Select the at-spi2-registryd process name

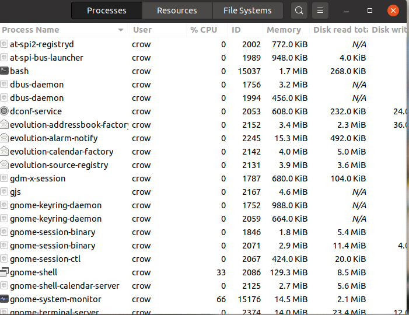click(x=42, y=44)
